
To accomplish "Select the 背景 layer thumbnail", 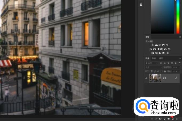I will tap(155, 78).
